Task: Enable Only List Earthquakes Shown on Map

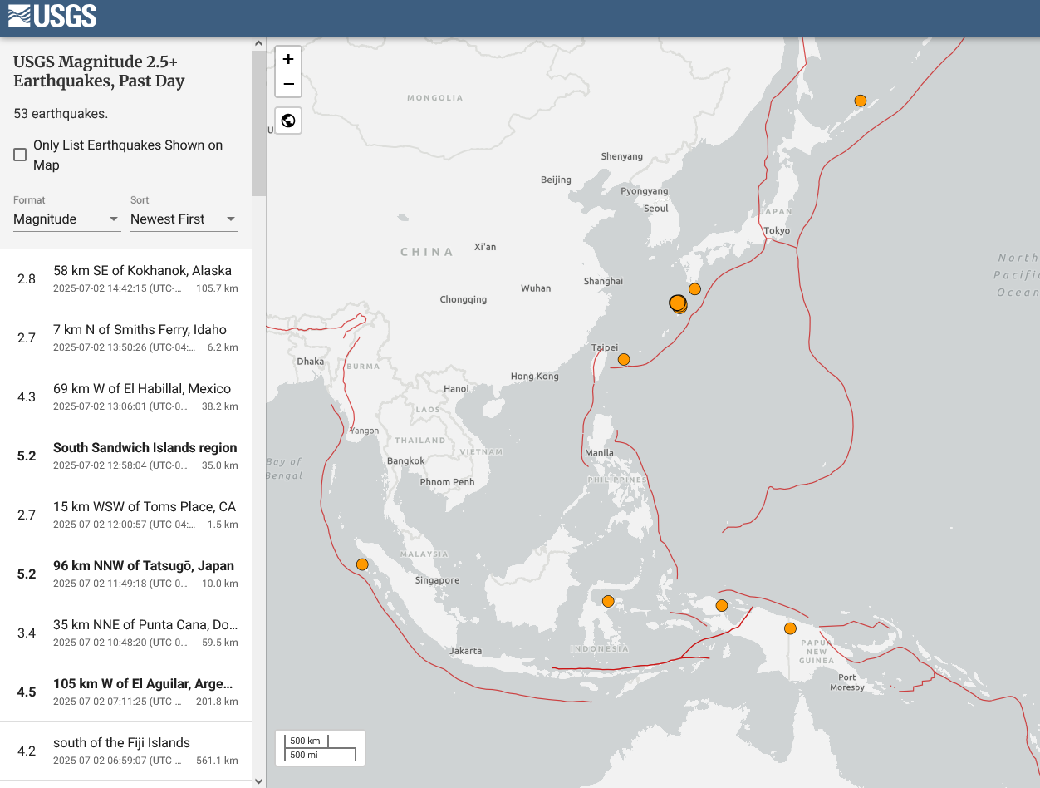Action: click(20, 155)
